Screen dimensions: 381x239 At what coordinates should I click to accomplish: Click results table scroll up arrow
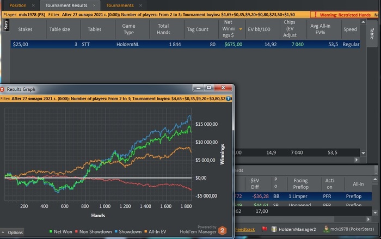click(x=363, y=22)
